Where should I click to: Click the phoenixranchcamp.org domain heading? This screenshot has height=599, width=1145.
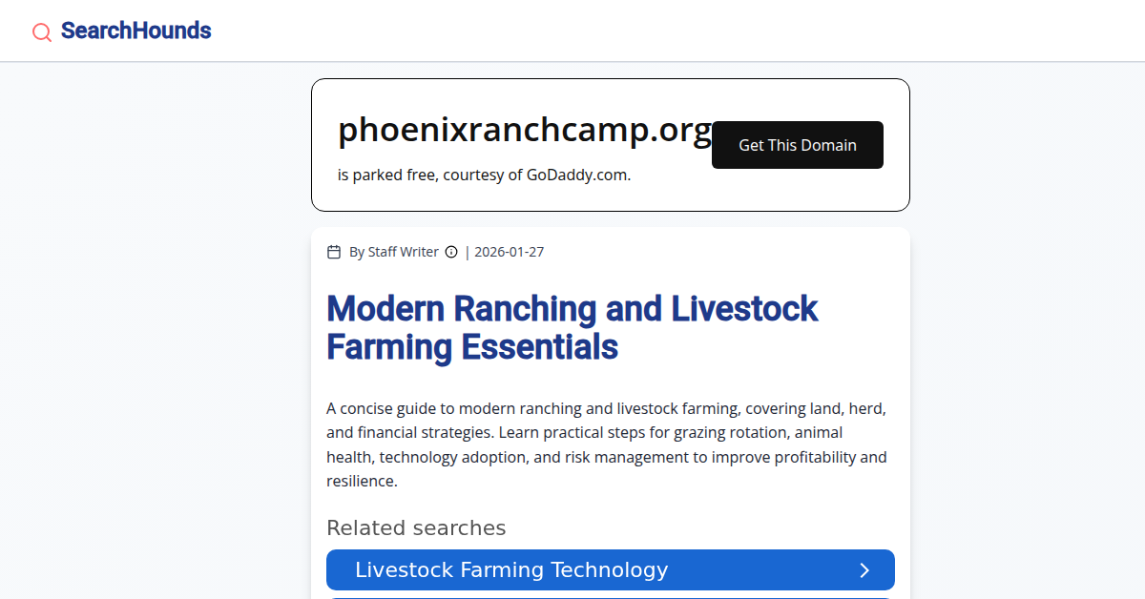pos(524,130)
